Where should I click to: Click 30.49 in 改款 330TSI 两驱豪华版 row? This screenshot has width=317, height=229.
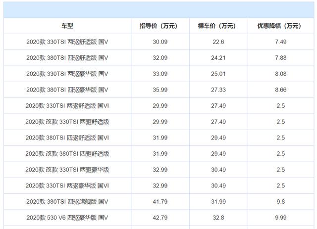218,170
